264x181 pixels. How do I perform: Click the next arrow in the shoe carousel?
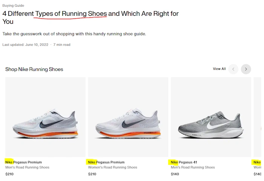tap(246, 69)
